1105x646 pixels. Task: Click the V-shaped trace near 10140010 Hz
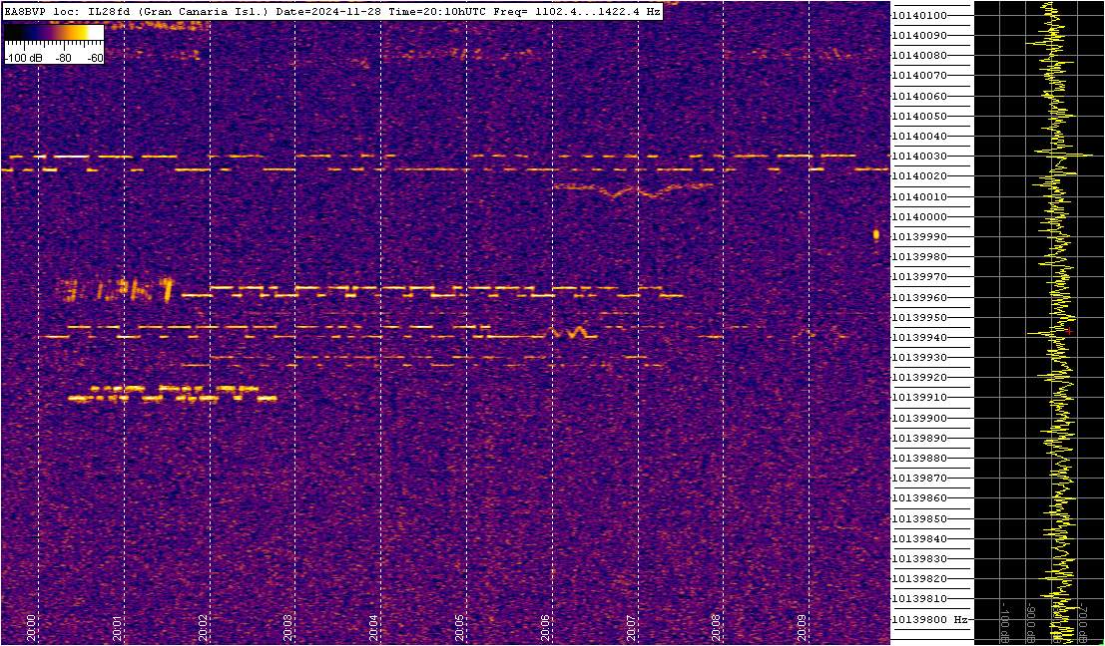634,190
